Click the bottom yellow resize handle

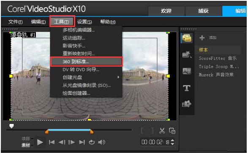click(90, 120)
